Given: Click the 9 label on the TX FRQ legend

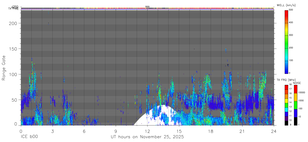Looking at the screenshot, I should [290, 125].
